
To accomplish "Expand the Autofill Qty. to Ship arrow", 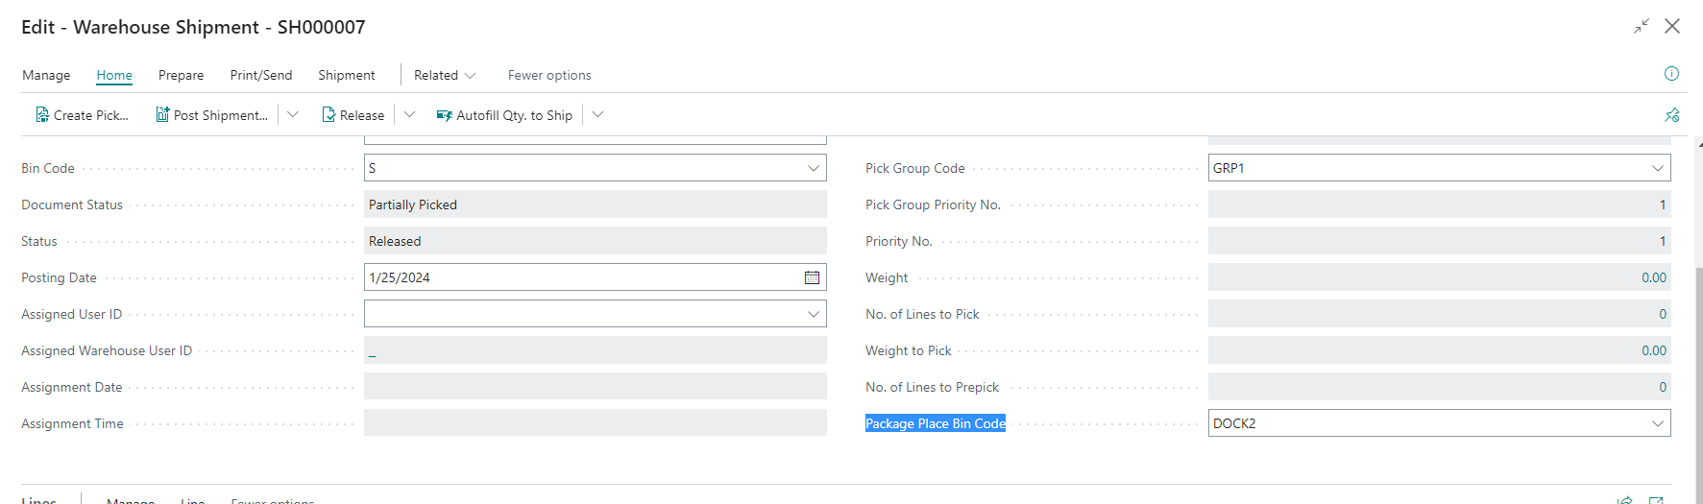I will [597, 115].
